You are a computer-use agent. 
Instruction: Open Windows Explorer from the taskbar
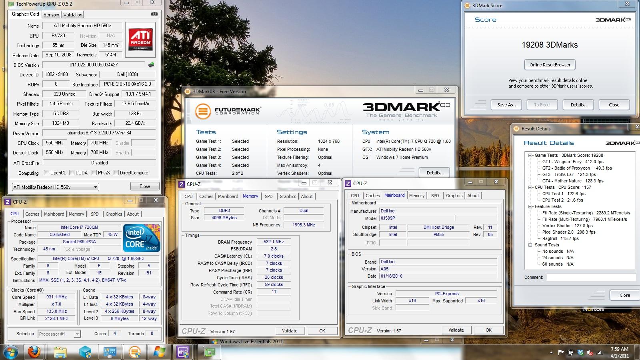(x=60, y=352)
